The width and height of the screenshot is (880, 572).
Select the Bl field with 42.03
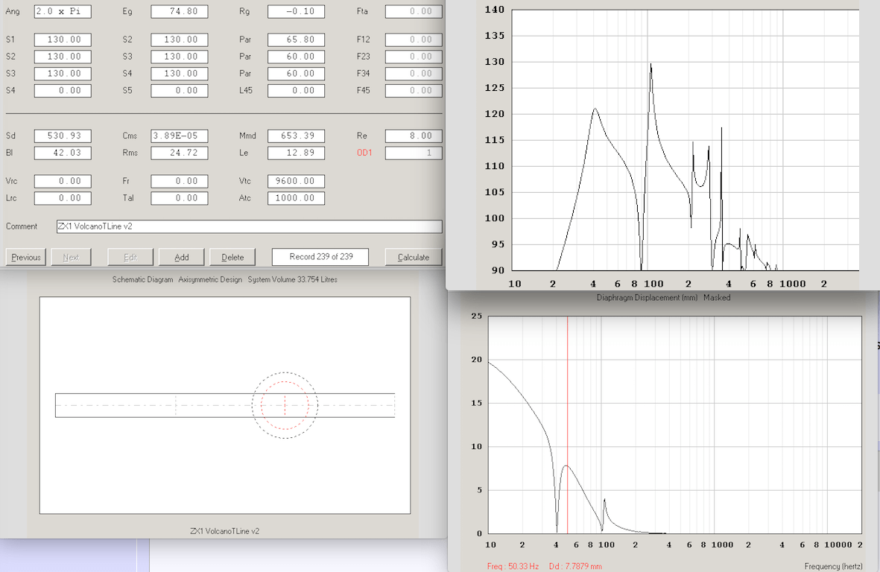(63, 153)
